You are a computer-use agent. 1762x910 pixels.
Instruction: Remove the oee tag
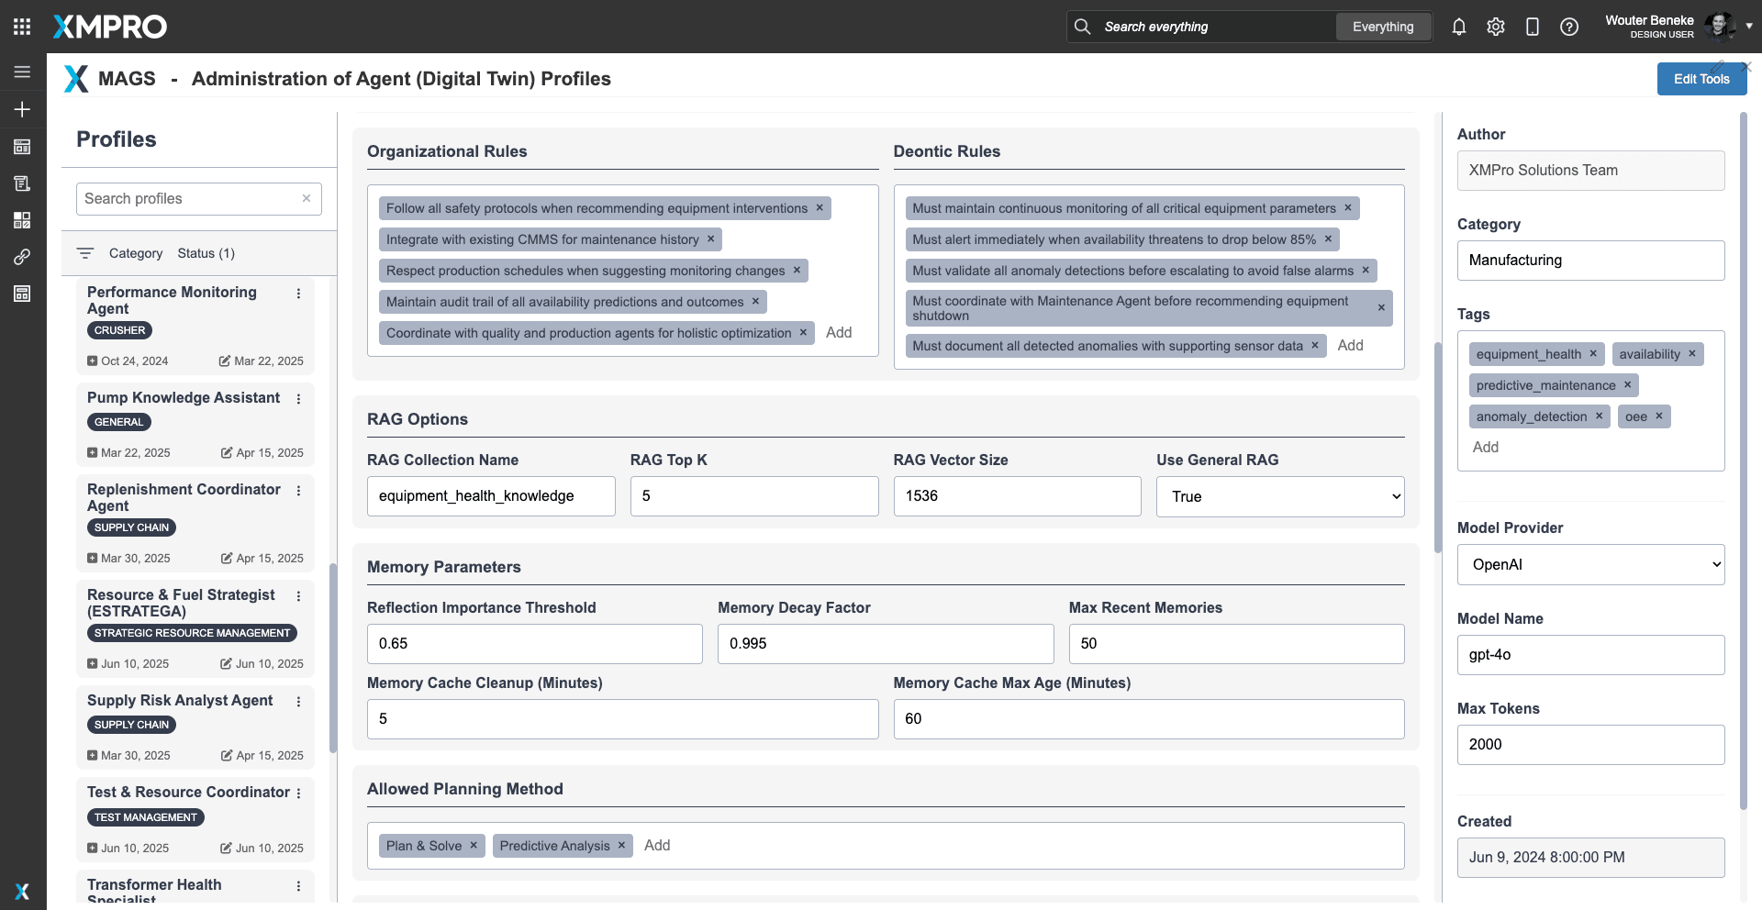(x=1659, y=416)
